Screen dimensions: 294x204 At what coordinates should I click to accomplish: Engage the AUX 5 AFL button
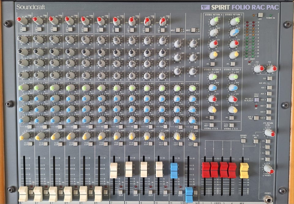269,112
